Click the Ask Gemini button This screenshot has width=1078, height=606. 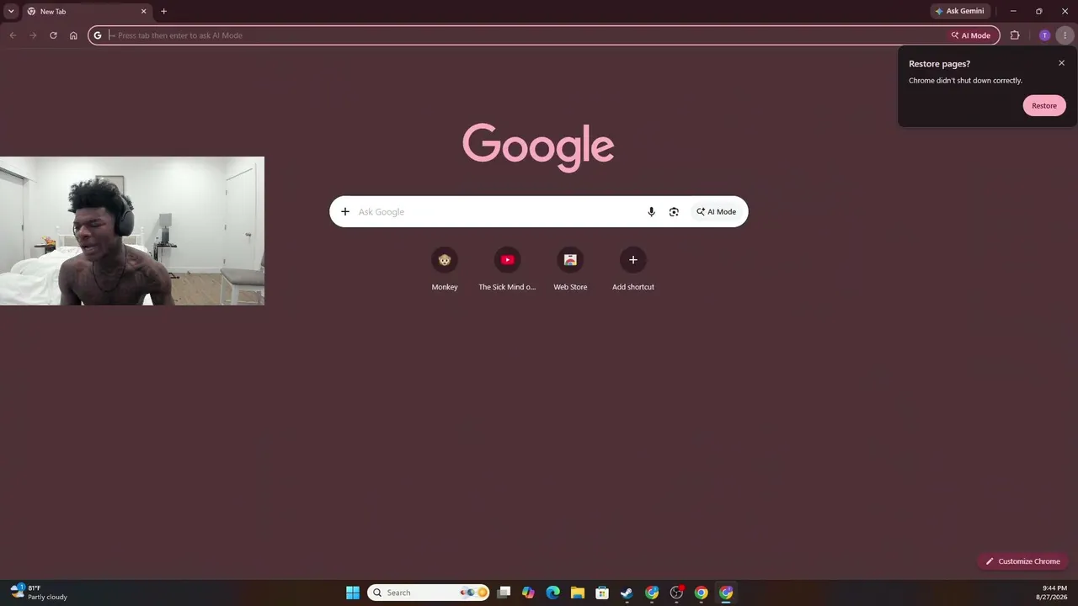(x=959, y=11)
